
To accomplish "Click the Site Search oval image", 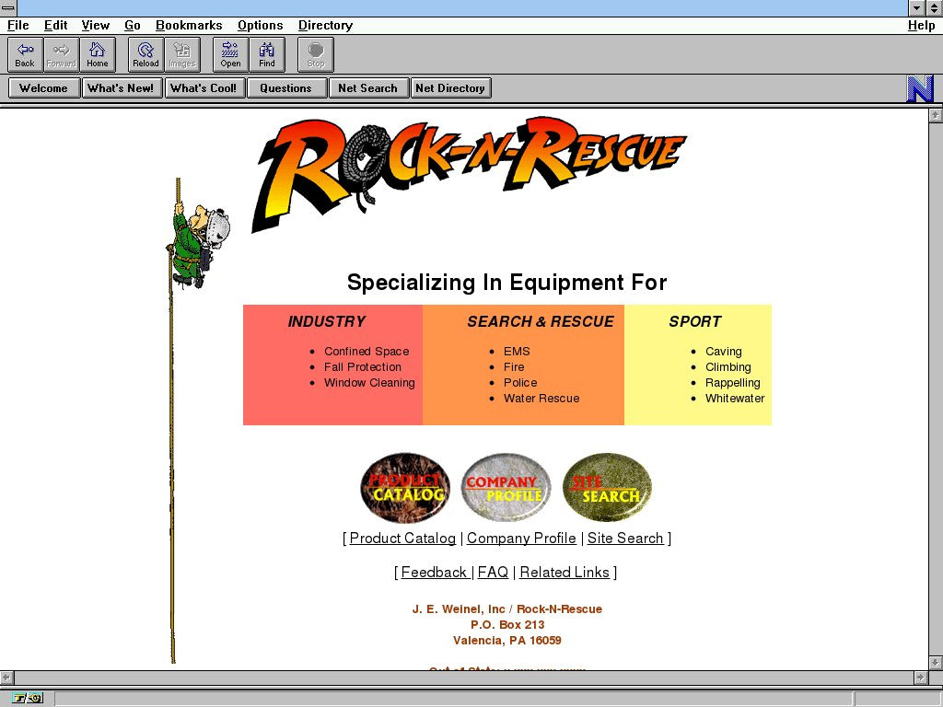I will (x=607, y=488).
